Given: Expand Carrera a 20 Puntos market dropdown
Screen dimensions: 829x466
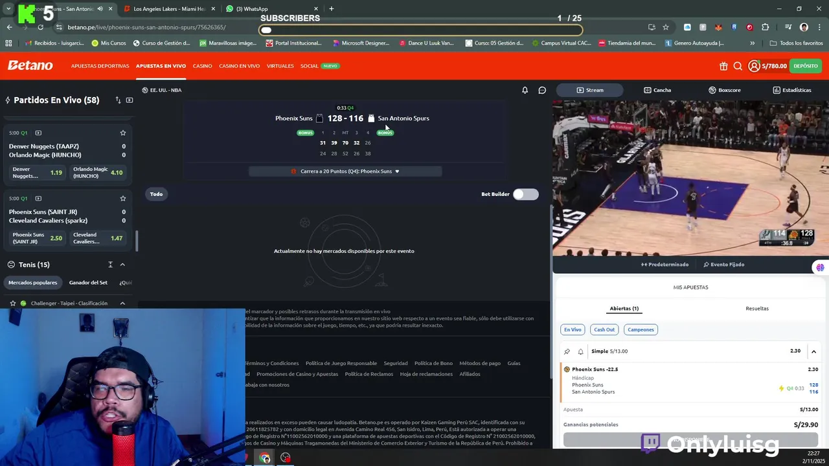Looking at the screenshot, I should (x=345, y=172).
